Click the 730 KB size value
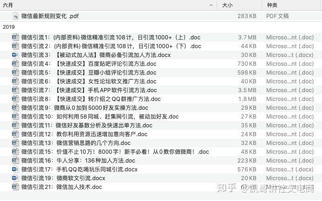The image size is (322, 201). [x=247, y=63]
